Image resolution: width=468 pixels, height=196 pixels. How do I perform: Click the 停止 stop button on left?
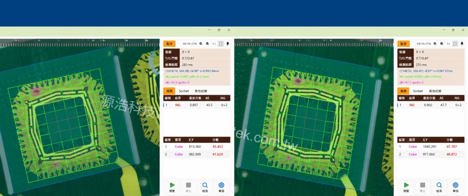(x=188, y=187)
